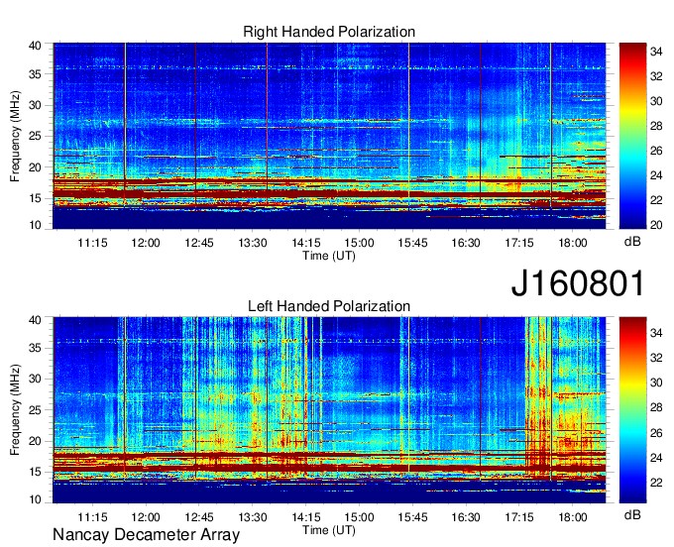Image resolution: width=674 pixels, height=547 pixels.
Task: Click the Left Handed Polarization spectrogram image
Action: [329, 409]
